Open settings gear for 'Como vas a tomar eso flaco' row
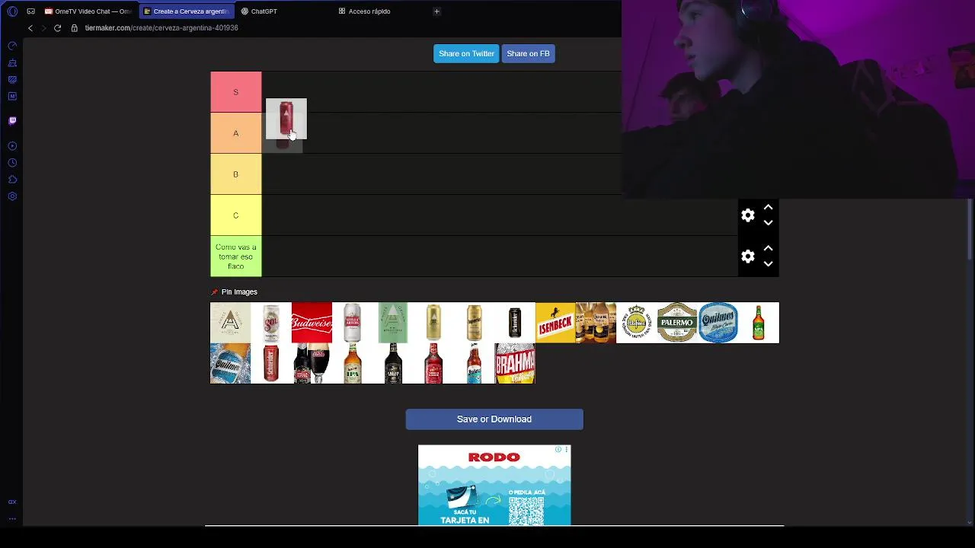 pos(748,256)
